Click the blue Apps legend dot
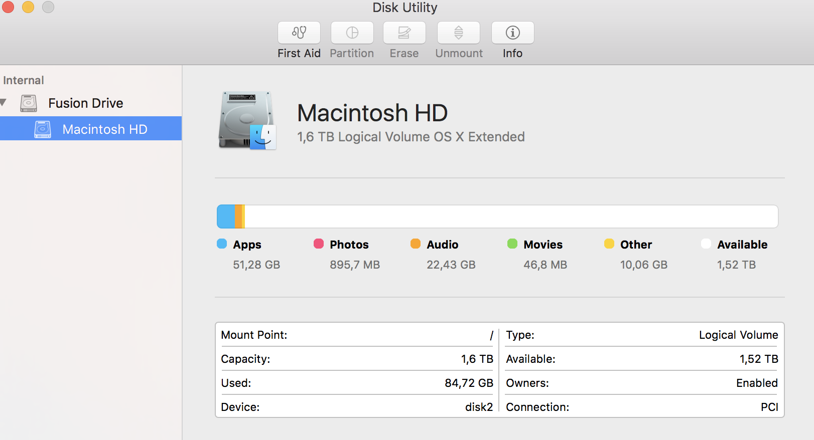The height and width of the screenshot is (440, 814). pyautogui.click(x=222, y=244)
